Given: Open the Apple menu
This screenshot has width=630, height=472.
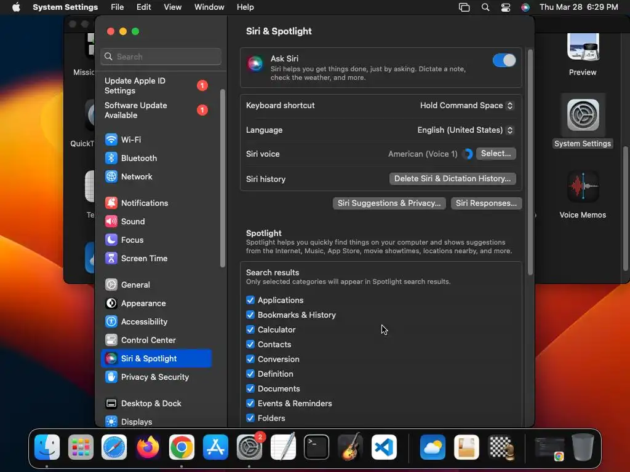Looking at the screenshot, I should point(16,7).
